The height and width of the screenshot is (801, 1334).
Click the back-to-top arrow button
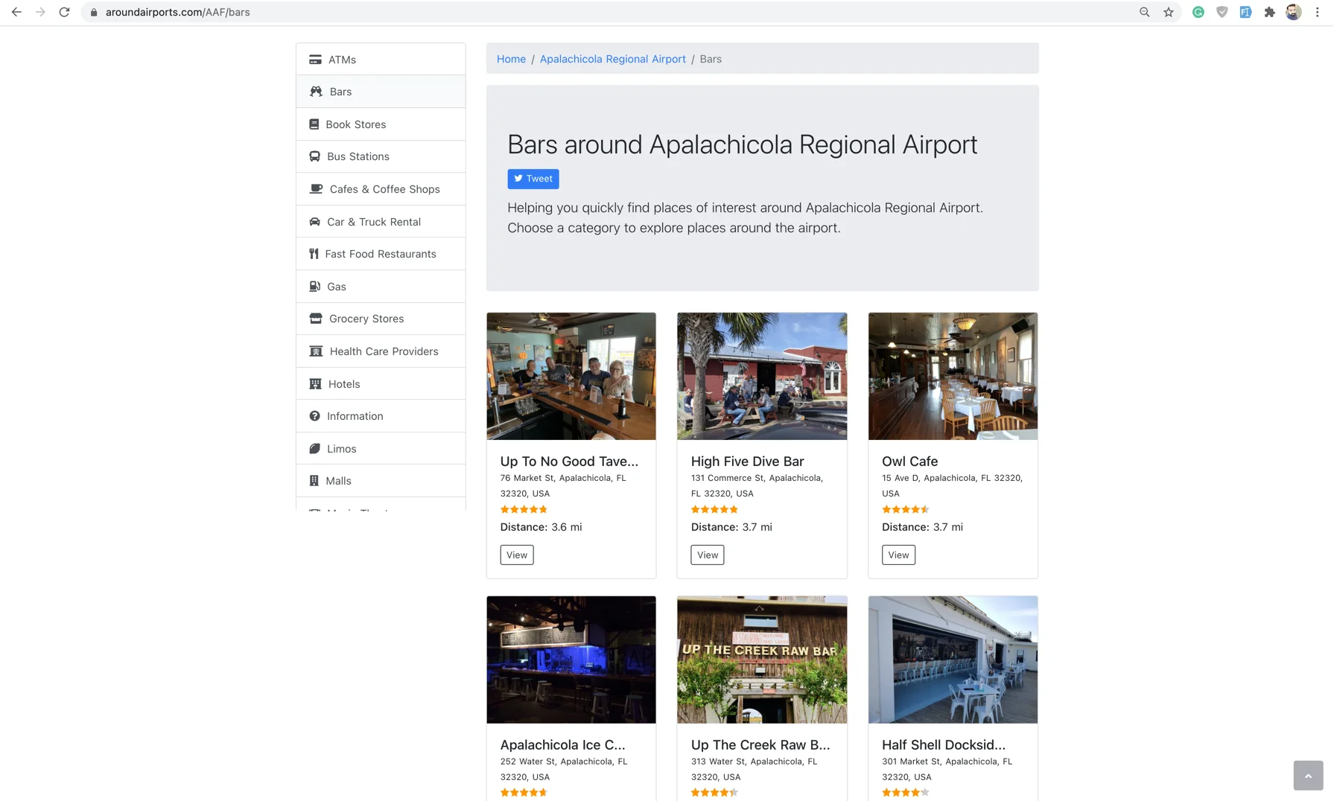click(x=1308, y=776)
